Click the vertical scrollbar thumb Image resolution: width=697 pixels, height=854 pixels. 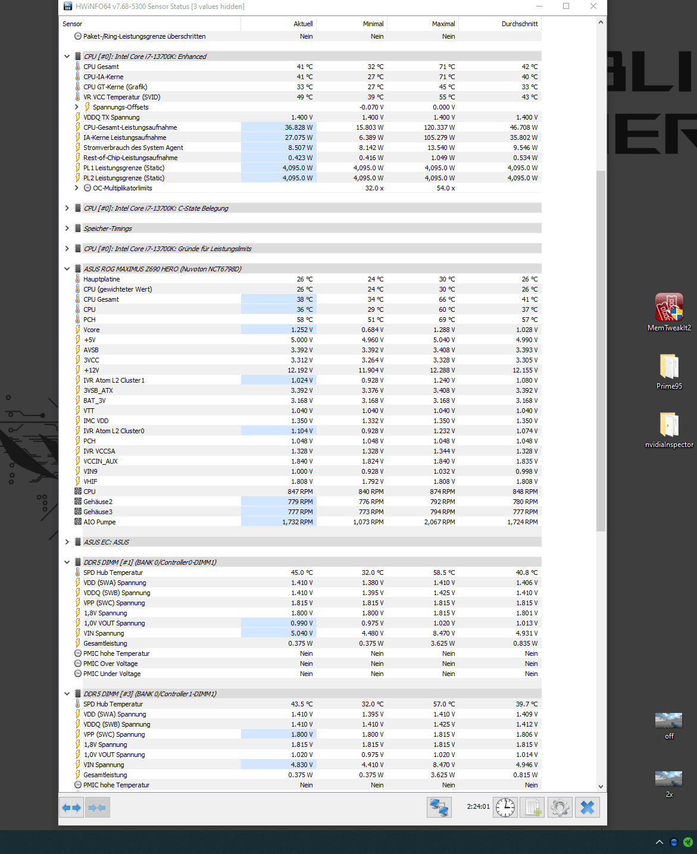point(601,351)
